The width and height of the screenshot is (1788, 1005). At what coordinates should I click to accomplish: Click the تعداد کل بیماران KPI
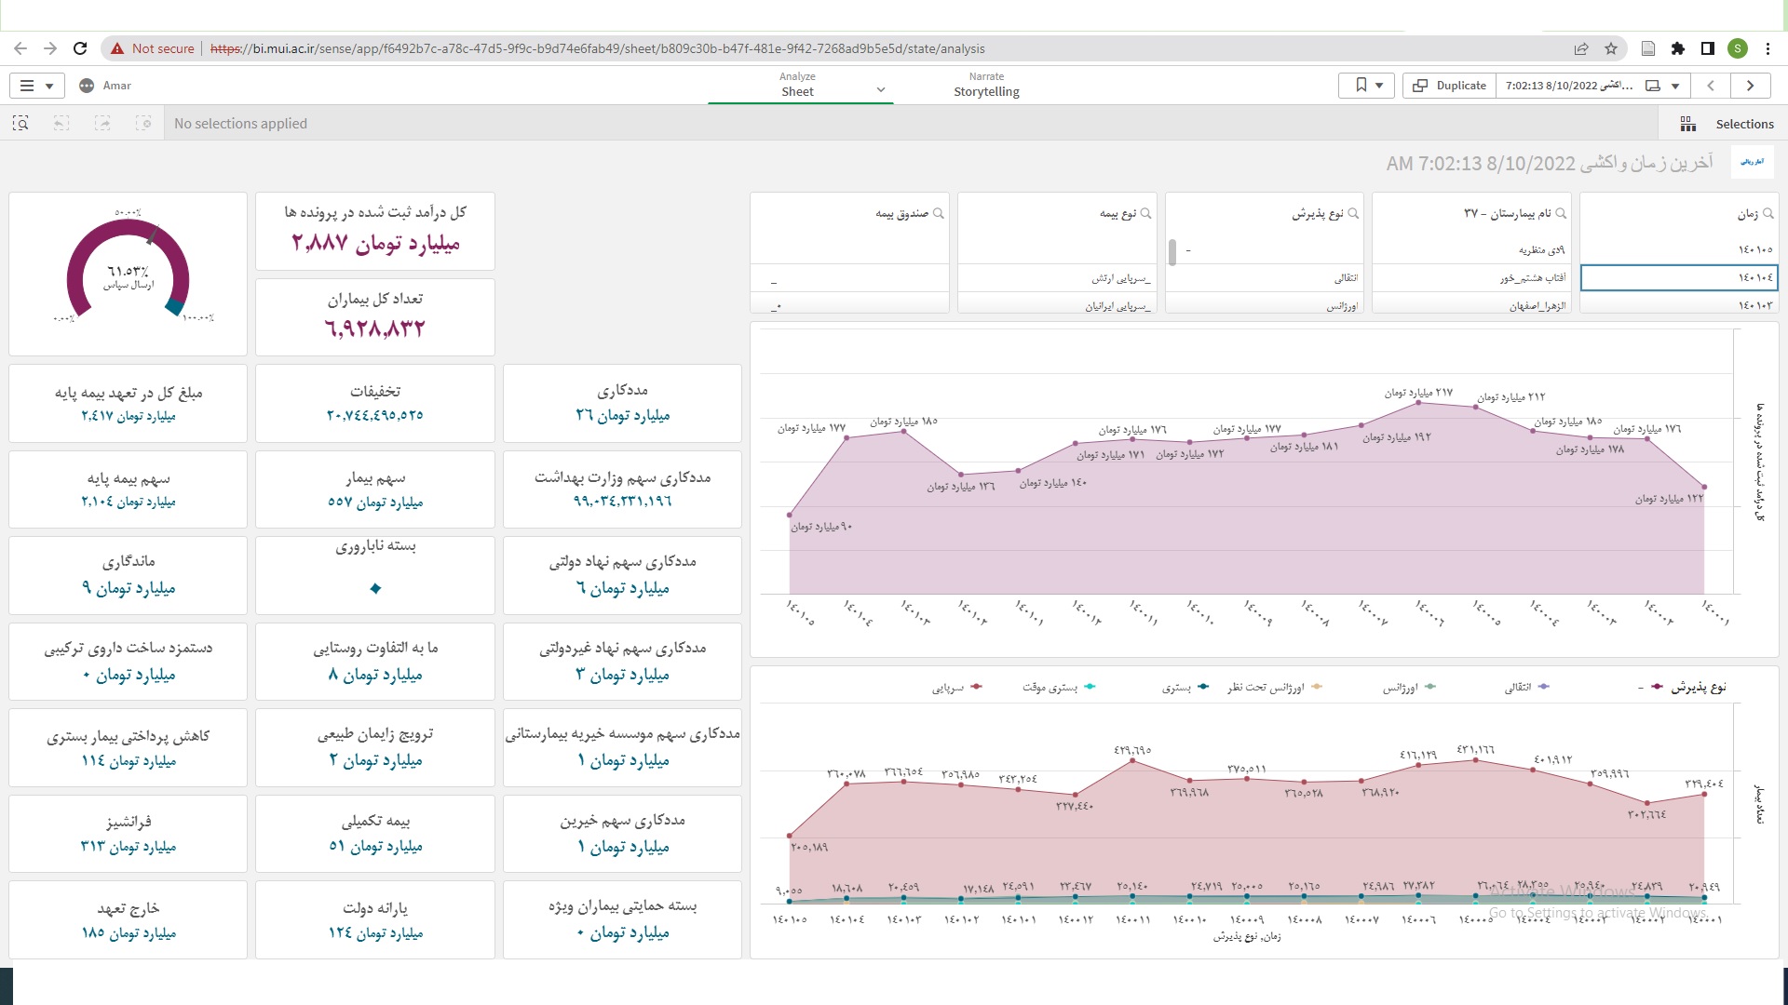click(x=375, y=316)
